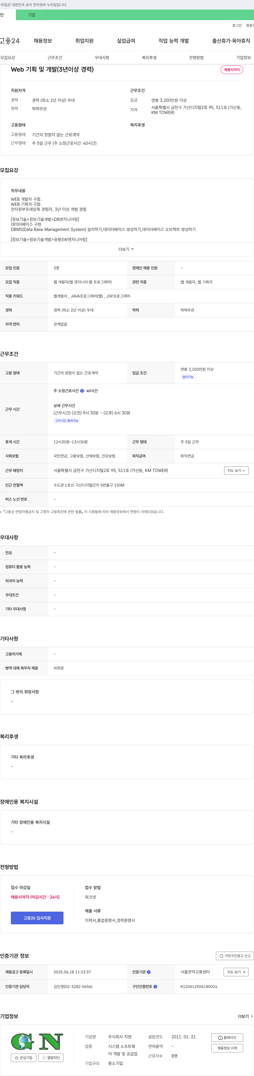Image resolution: width=254 pixels, height=1076 pixels.
Task: Click 근로자수 value 8명
Action: coord(174,1056)
